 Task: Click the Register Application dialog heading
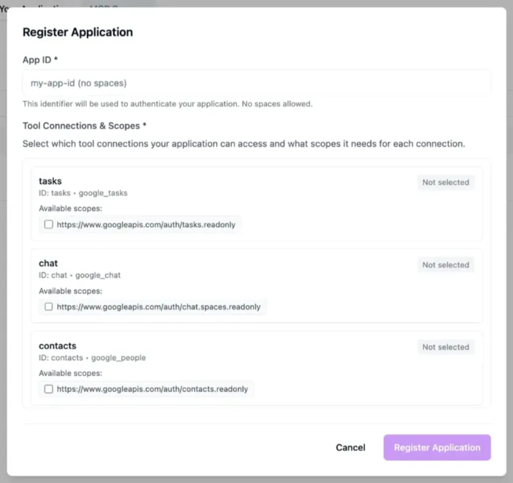78,32
